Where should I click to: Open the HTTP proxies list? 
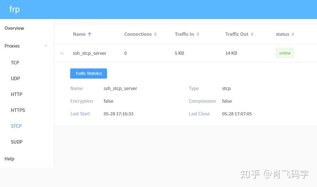tap(16, 94)
